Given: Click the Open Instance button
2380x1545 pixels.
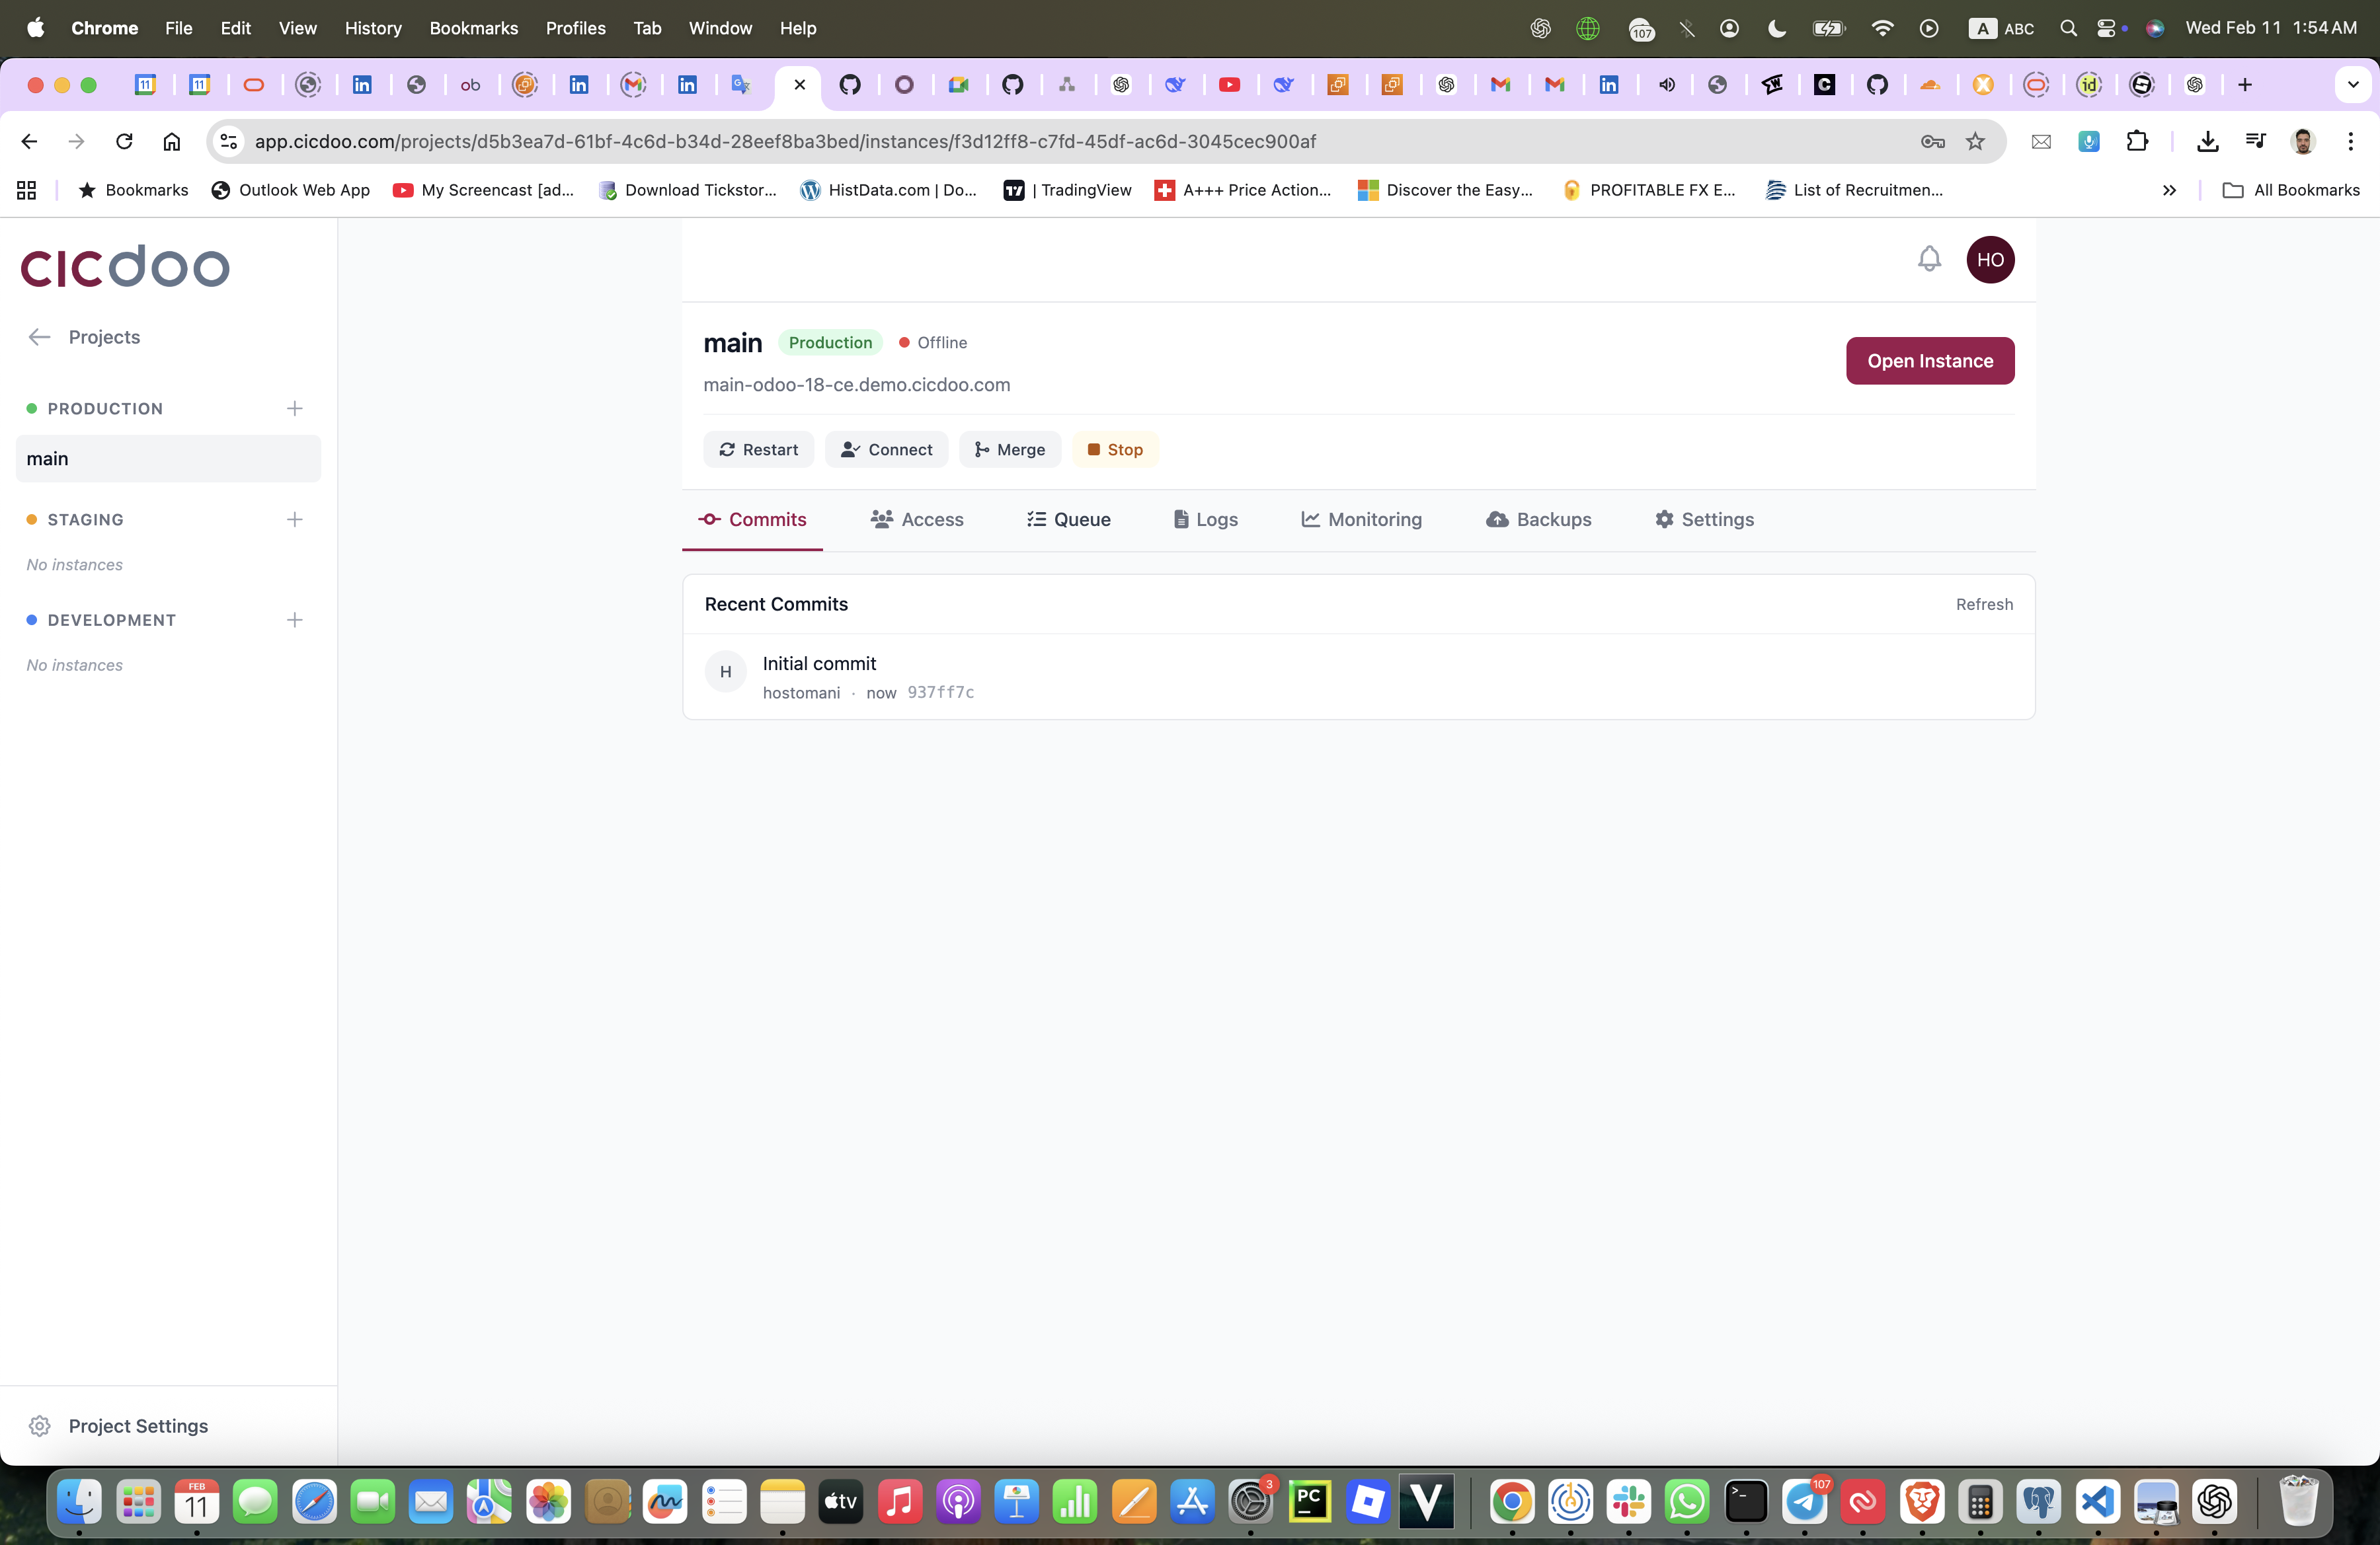Looking at the screenshot, I should coord(1929,361).
